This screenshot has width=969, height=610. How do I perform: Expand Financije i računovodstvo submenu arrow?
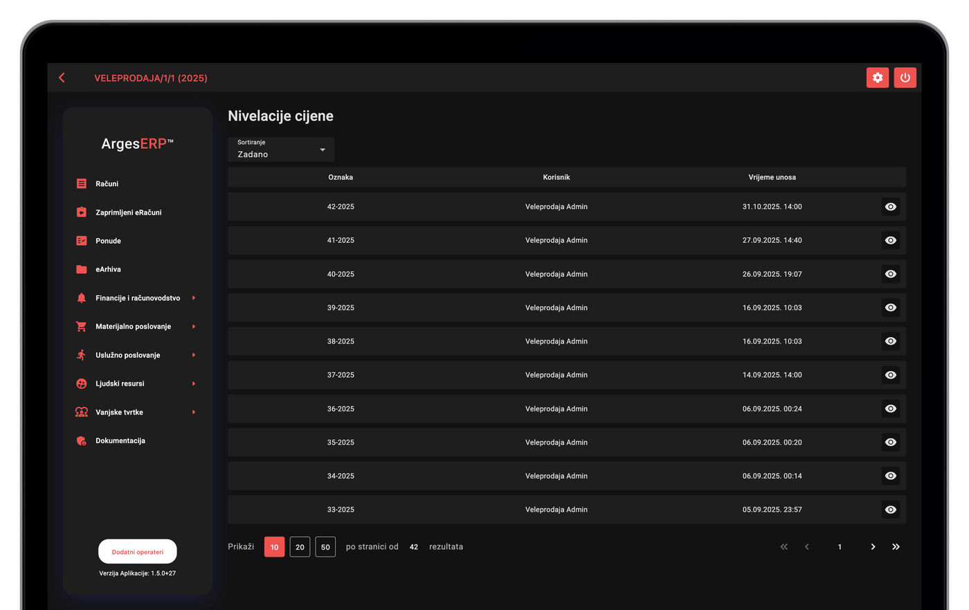click(194, 298)
